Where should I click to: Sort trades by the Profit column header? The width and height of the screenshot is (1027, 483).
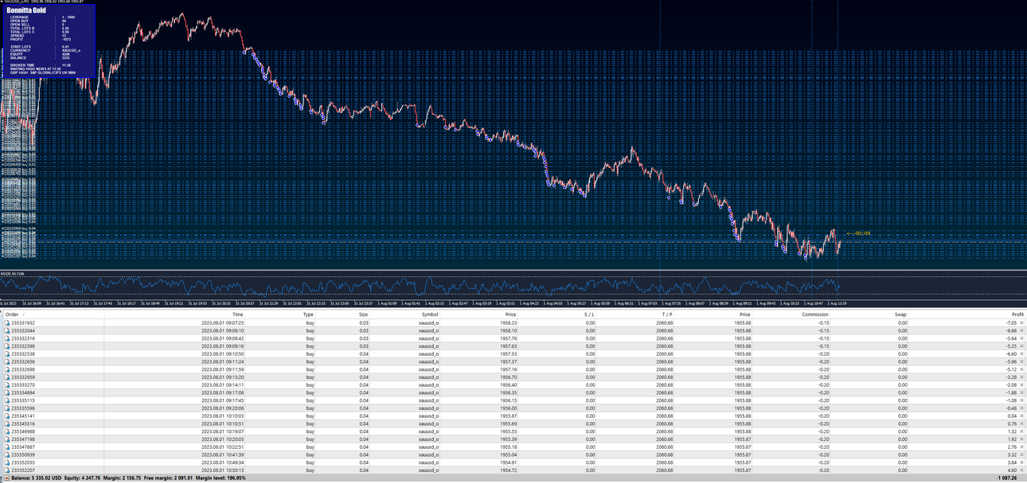[x=1017, y=314]
